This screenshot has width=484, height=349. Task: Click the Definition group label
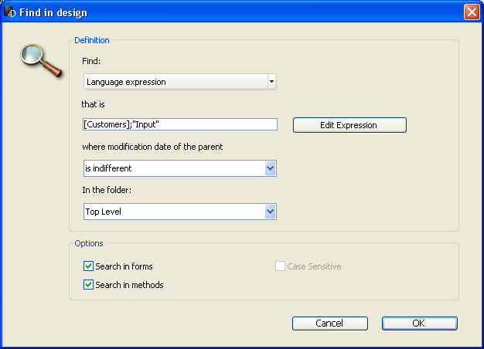point(92,40)
